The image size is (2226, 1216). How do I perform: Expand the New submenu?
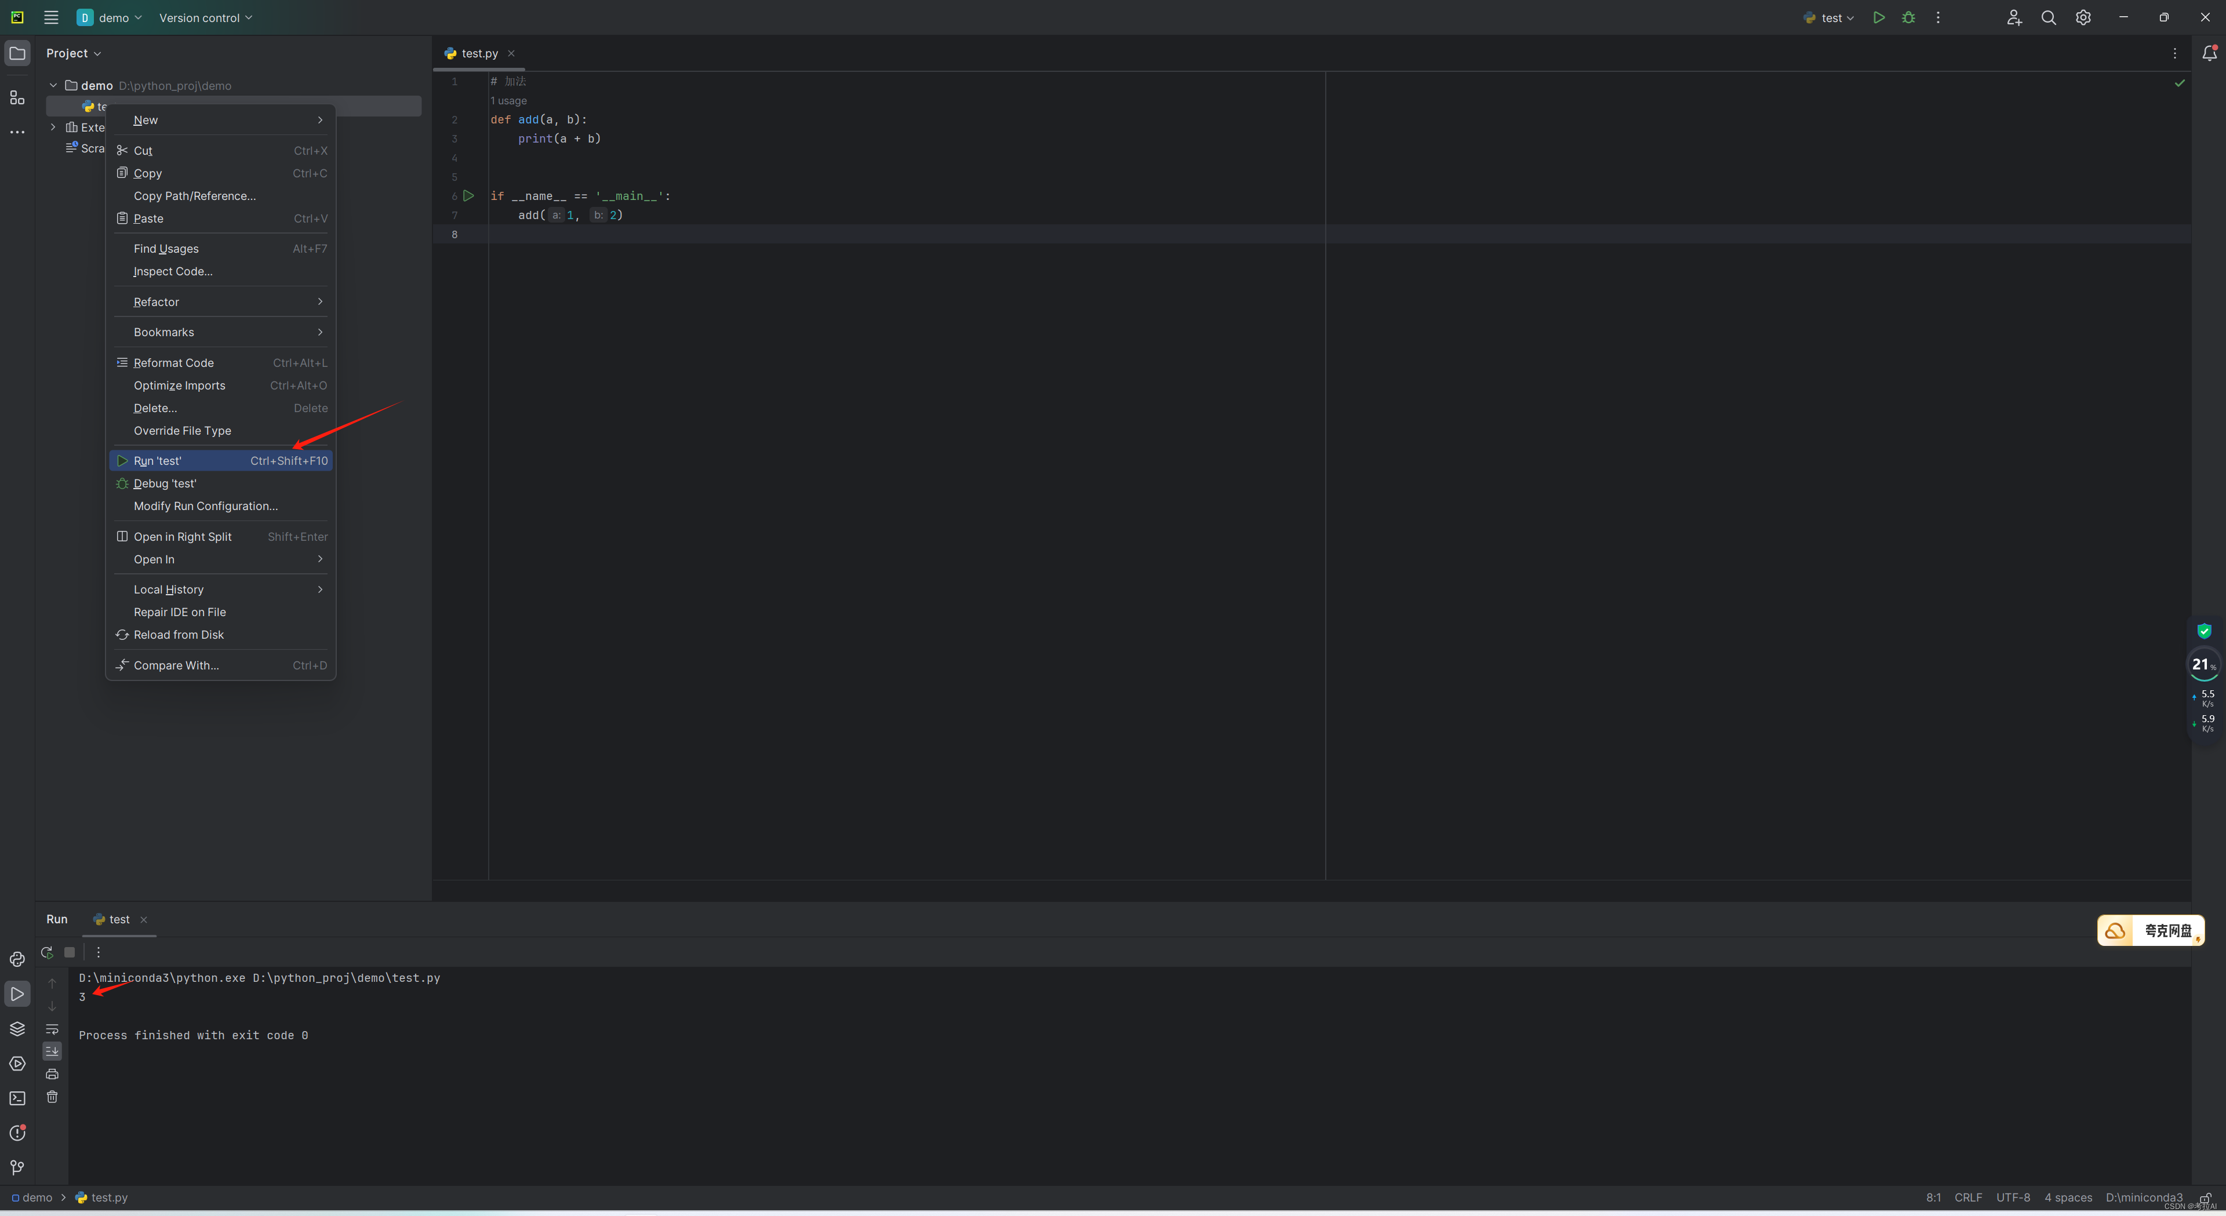[x=220, y=120]
